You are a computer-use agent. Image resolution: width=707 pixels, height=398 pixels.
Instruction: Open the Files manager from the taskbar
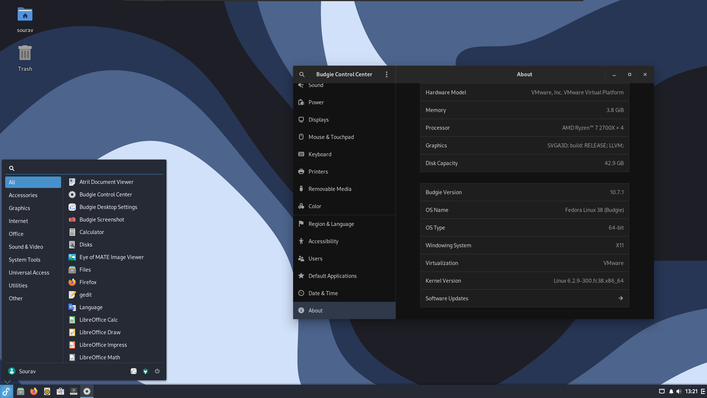pyautogui.click(x=21, y=391)
